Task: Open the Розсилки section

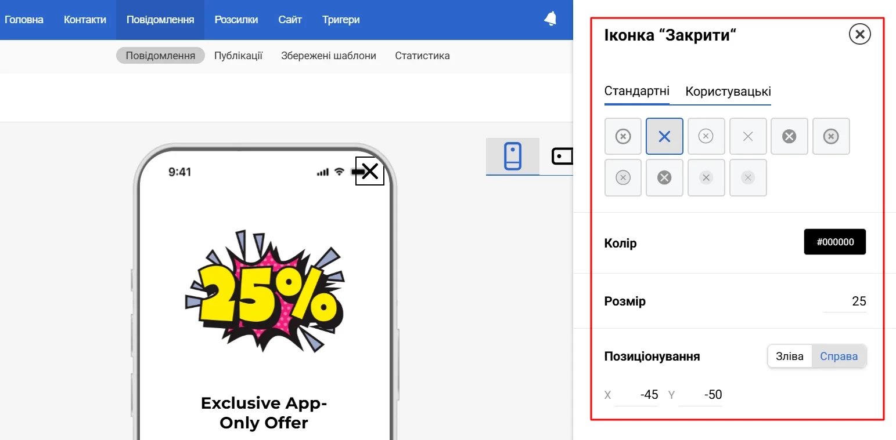Action: (236, 20)
